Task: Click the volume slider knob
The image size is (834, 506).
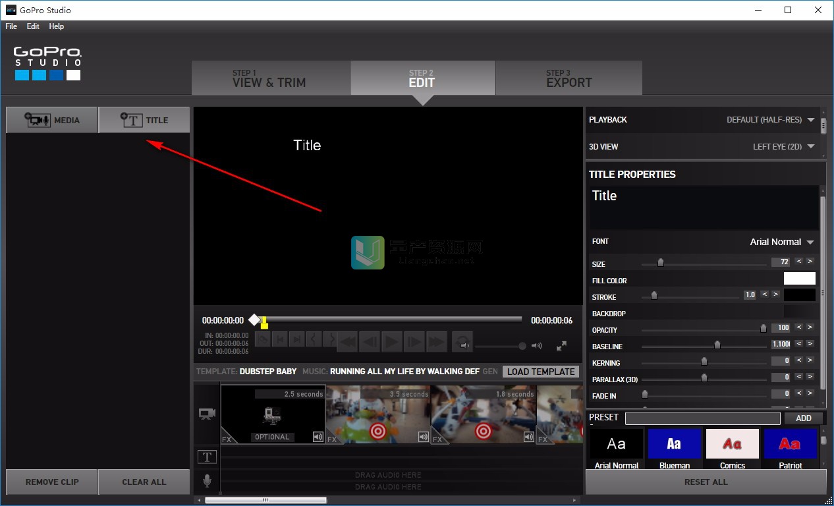Action: tap(522, 346)
